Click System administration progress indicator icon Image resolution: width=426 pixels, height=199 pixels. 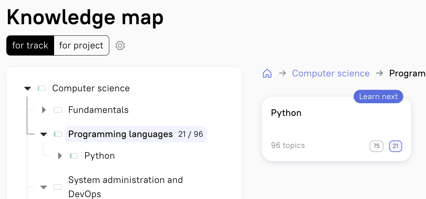coord(58,187)
